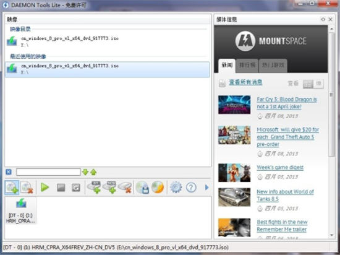This screenshot has width=340, height=255.
Task: Click the Burn image to disc icon
Action: [x=158, y=188]
